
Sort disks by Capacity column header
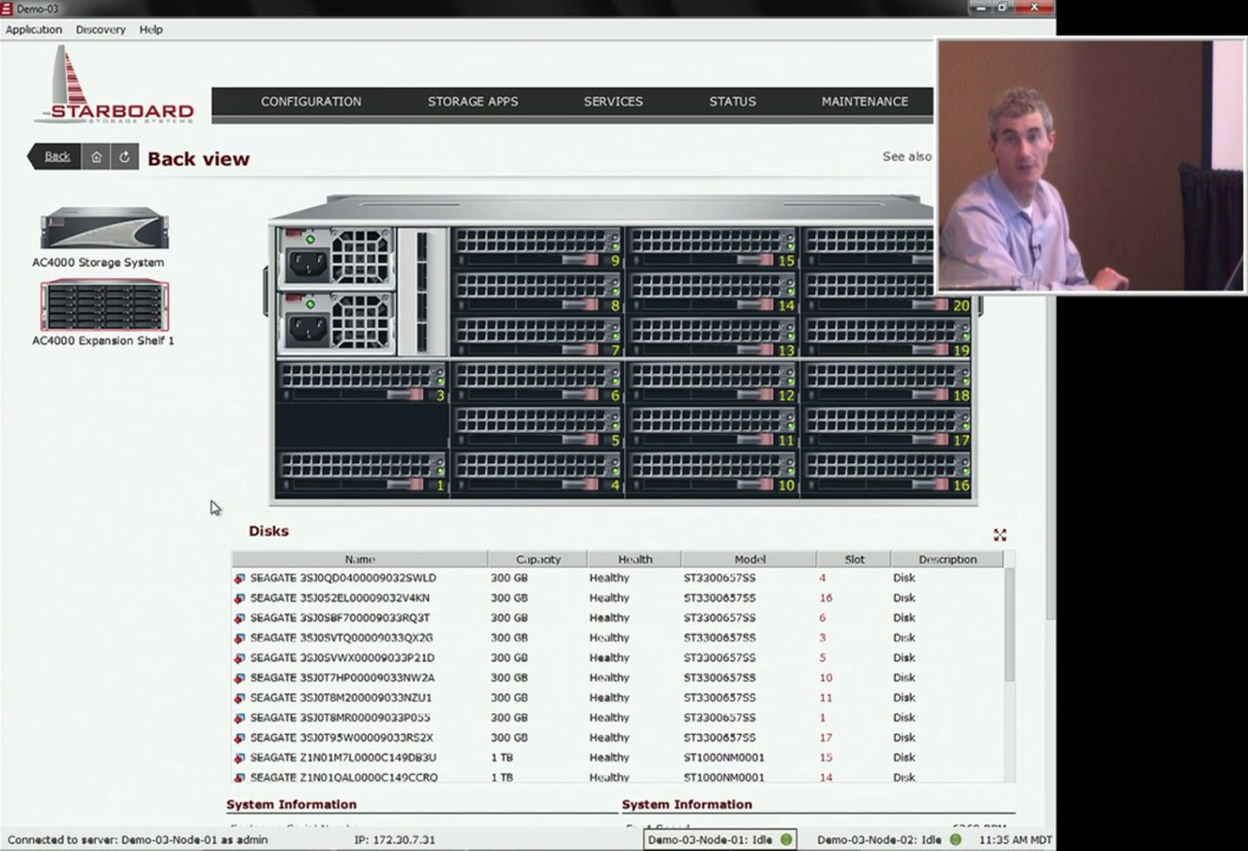(538, 559)
